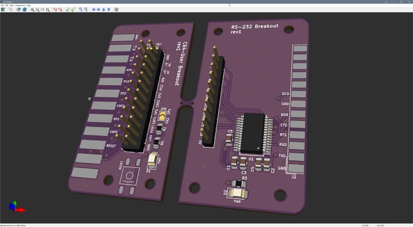
Task: Zoom in on the board view
Action: click(x=32, y=10)
